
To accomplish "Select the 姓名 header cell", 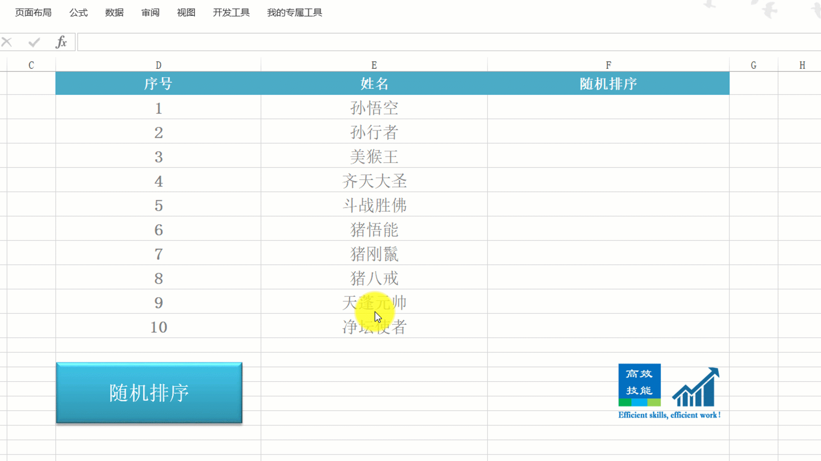I will pos(374,83).
